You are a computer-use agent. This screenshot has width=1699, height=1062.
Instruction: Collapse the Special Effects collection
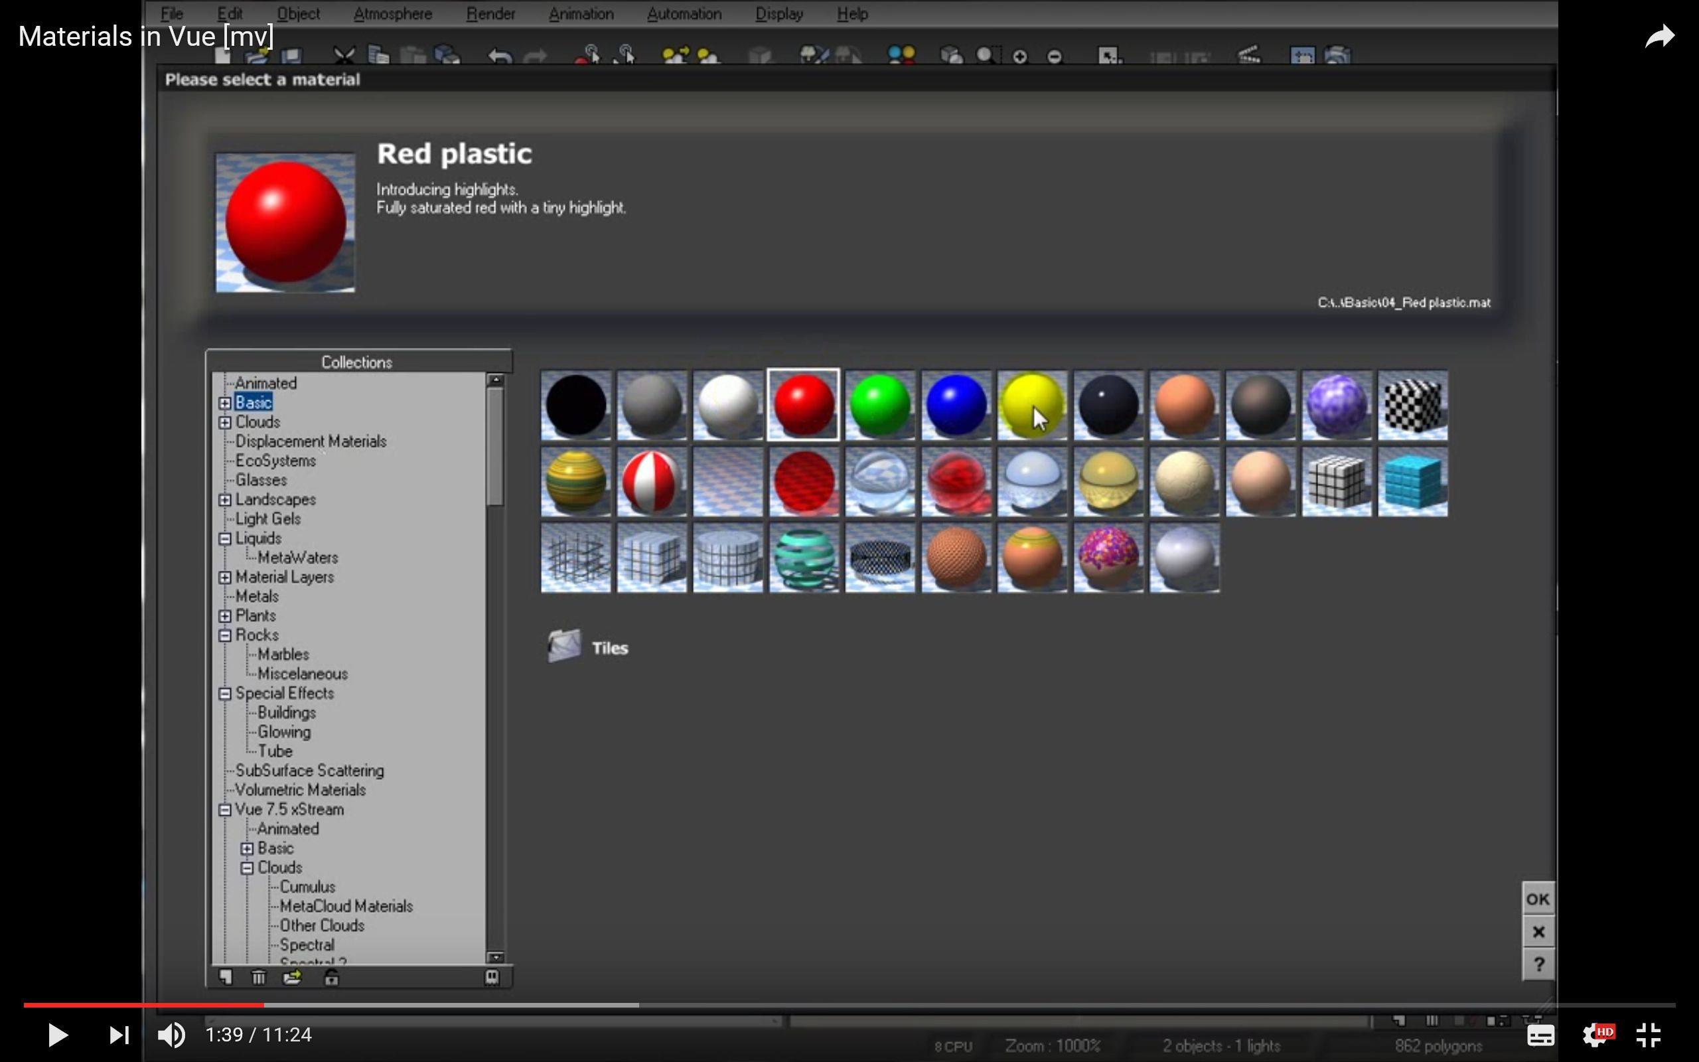(x=225, y=693)
